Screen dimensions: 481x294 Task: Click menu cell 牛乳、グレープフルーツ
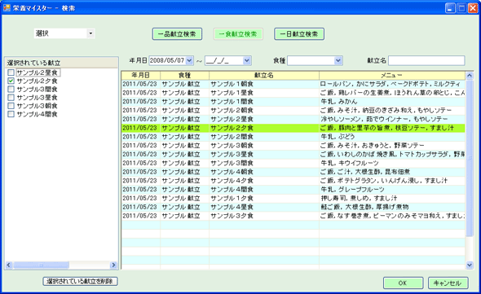tap(392, 190)
